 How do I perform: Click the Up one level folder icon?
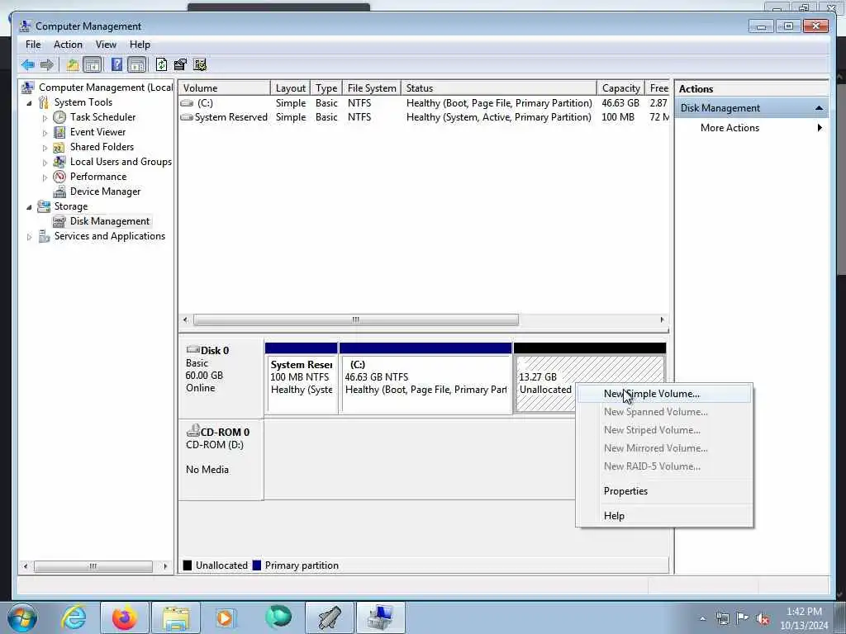pos(73,65)
